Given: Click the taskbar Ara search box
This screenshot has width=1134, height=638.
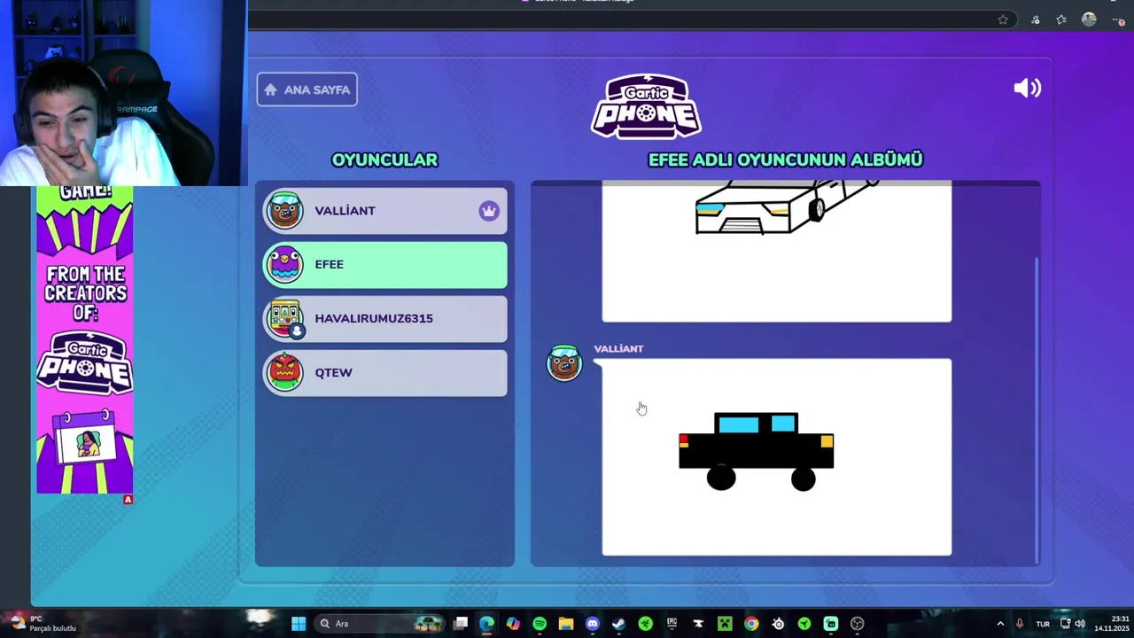Looking at the screenshot, I should pyautogui.click(x=381, y=624).
